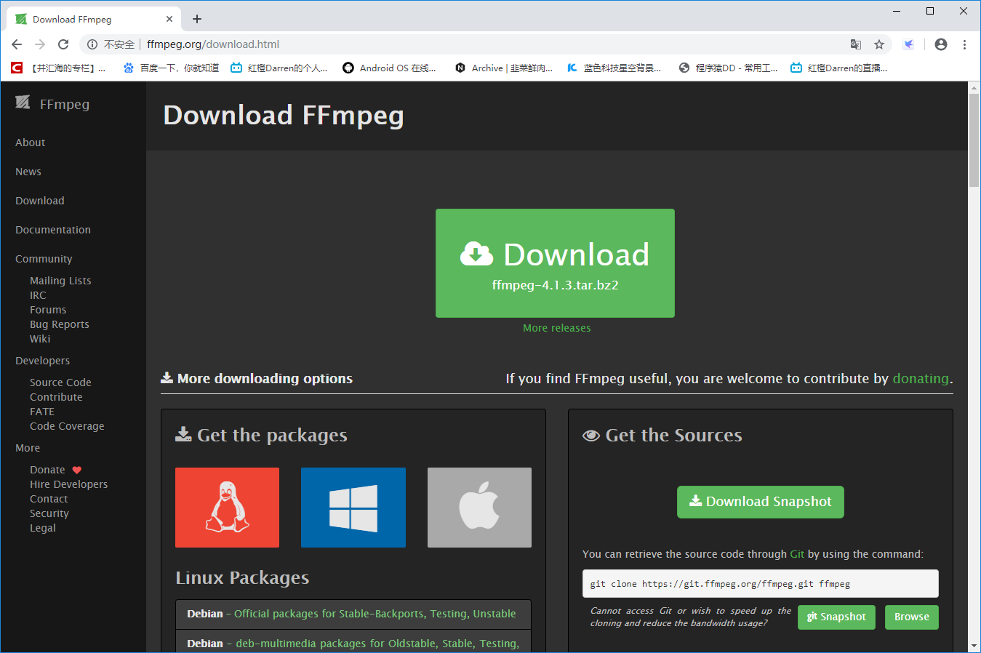
Task: Open the 百度一下 bookmark
Action: [x=171, y=68]
